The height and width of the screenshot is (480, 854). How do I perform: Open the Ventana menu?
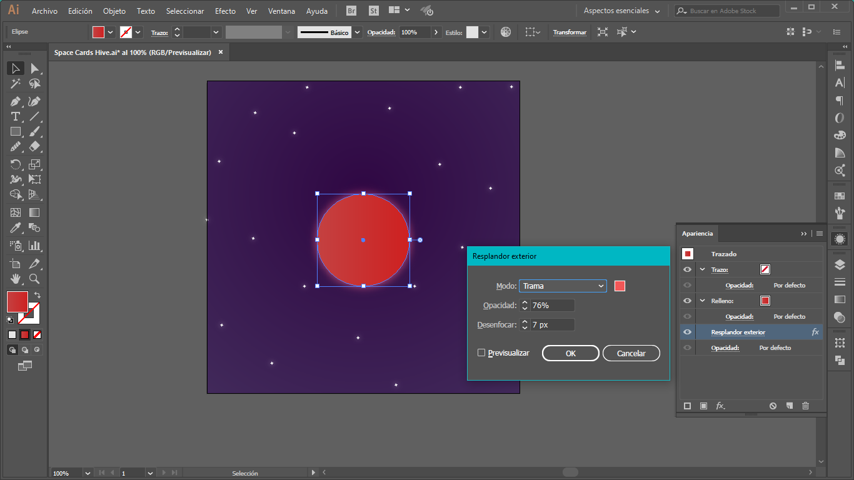pyautogui.click(x=281, y=11)
